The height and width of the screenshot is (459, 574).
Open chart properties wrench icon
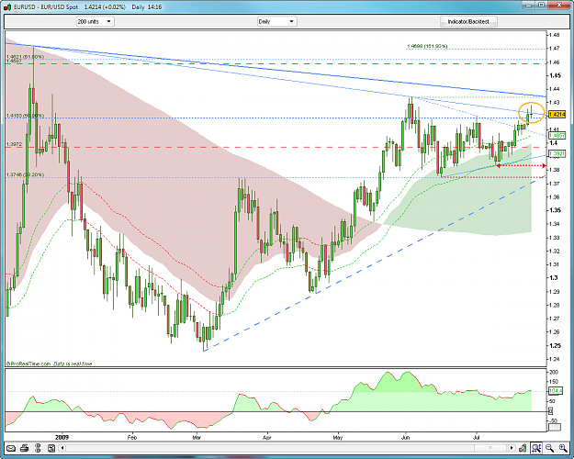(523, 448)
